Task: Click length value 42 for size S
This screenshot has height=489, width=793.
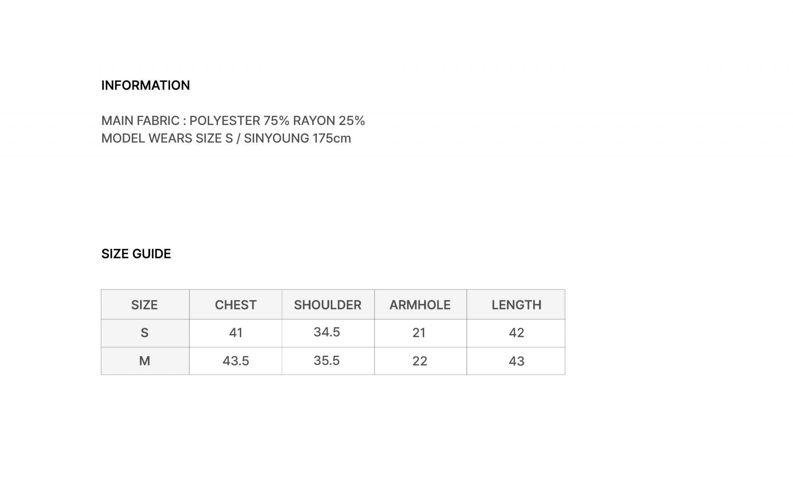Action: (x=517, y=333)
